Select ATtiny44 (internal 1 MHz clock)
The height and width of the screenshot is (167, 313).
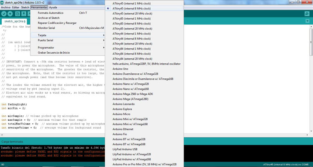coord(144,34)
